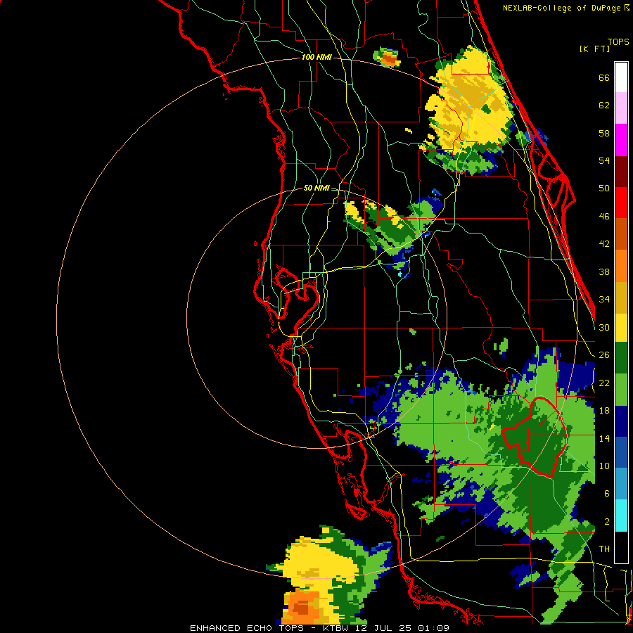Click the gold 34 kft legend swatch

click(621, 298)
